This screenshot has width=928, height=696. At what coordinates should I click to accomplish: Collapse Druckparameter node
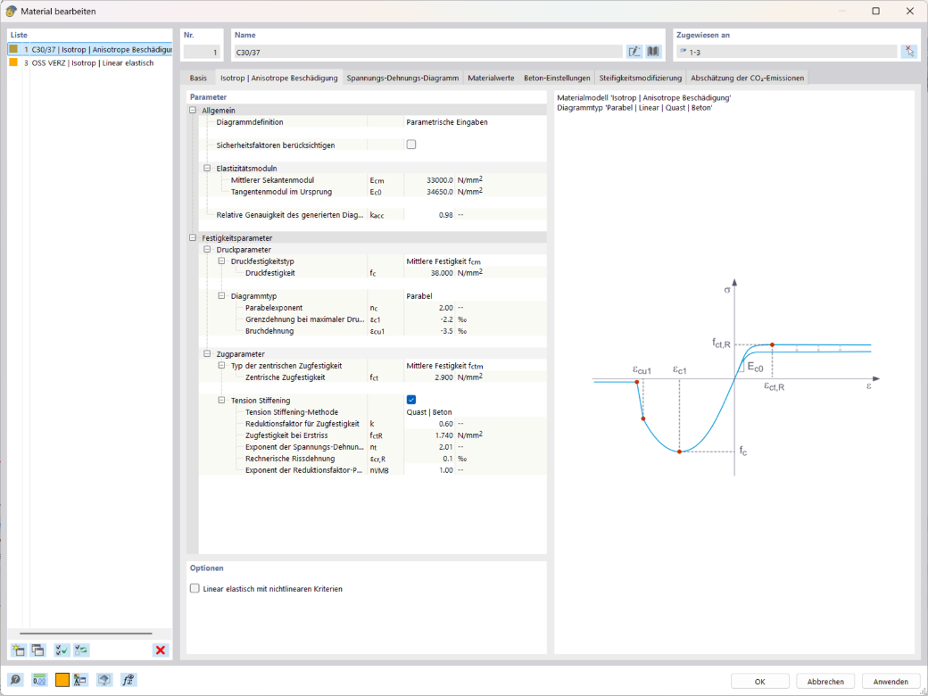[x=207, y=250]
